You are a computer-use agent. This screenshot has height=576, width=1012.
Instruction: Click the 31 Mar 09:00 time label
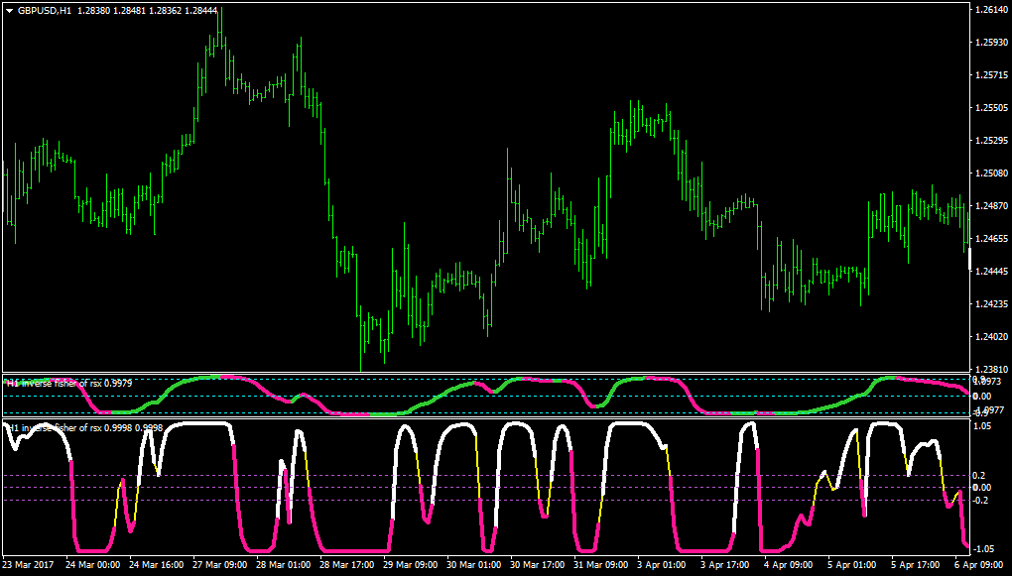pyautogui.click(x=601, y=564)
